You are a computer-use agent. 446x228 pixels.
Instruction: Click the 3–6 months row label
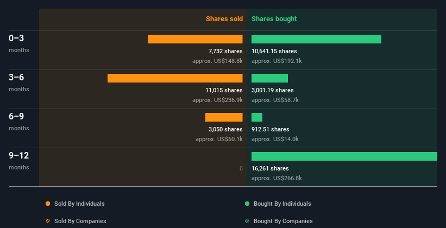[18, 83]
